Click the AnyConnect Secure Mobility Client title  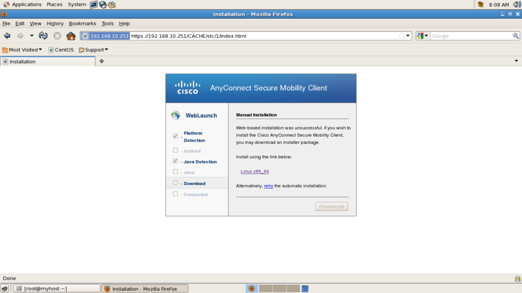pyautogui.click(x=268, y=88)
